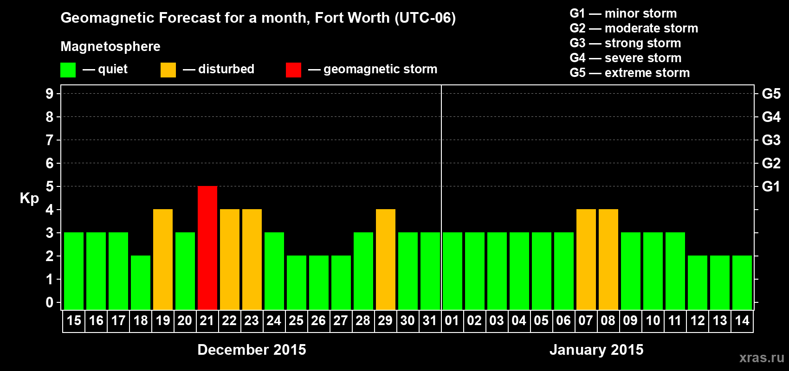Screen dimensions: 789x371
Task: Click the G4 label on right axis
Action: pyautogui.click(x=771, y=117)
